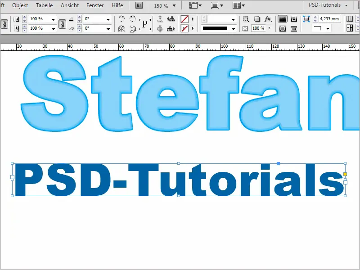Click the 4,233 mm corner size field
The image size is (360, 270).
coord(329,19)
